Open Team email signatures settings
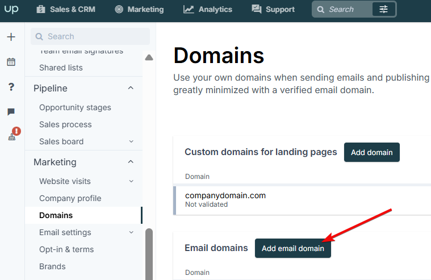Image resolution: width=431 pixels, height=280 pixels. coord(81,51)
